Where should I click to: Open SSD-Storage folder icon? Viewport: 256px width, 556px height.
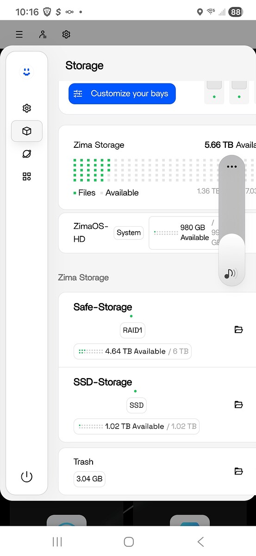point(239,404)
